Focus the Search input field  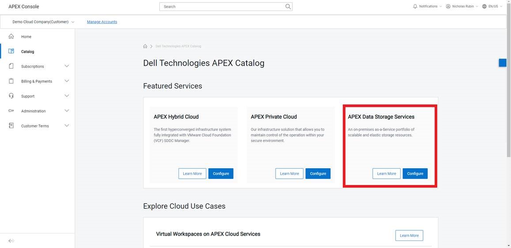pos(221,7)
